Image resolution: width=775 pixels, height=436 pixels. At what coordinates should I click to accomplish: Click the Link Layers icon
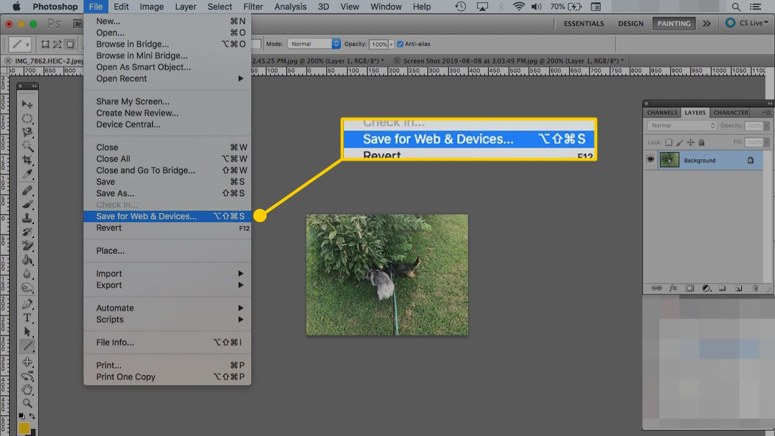(656, 288)
